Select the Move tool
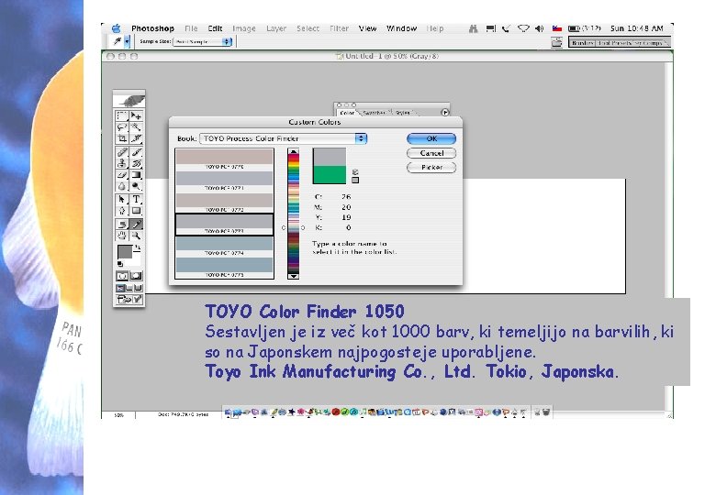716x495 pixels. click(x=136, y=115)
